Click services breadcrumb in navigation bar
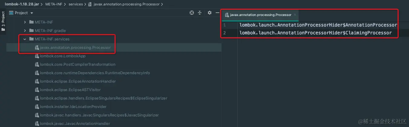This screenshot has height=127, width=409. (76, 4)
